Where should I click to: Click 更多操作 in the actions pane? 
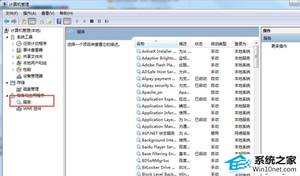(x=279, y=46)
